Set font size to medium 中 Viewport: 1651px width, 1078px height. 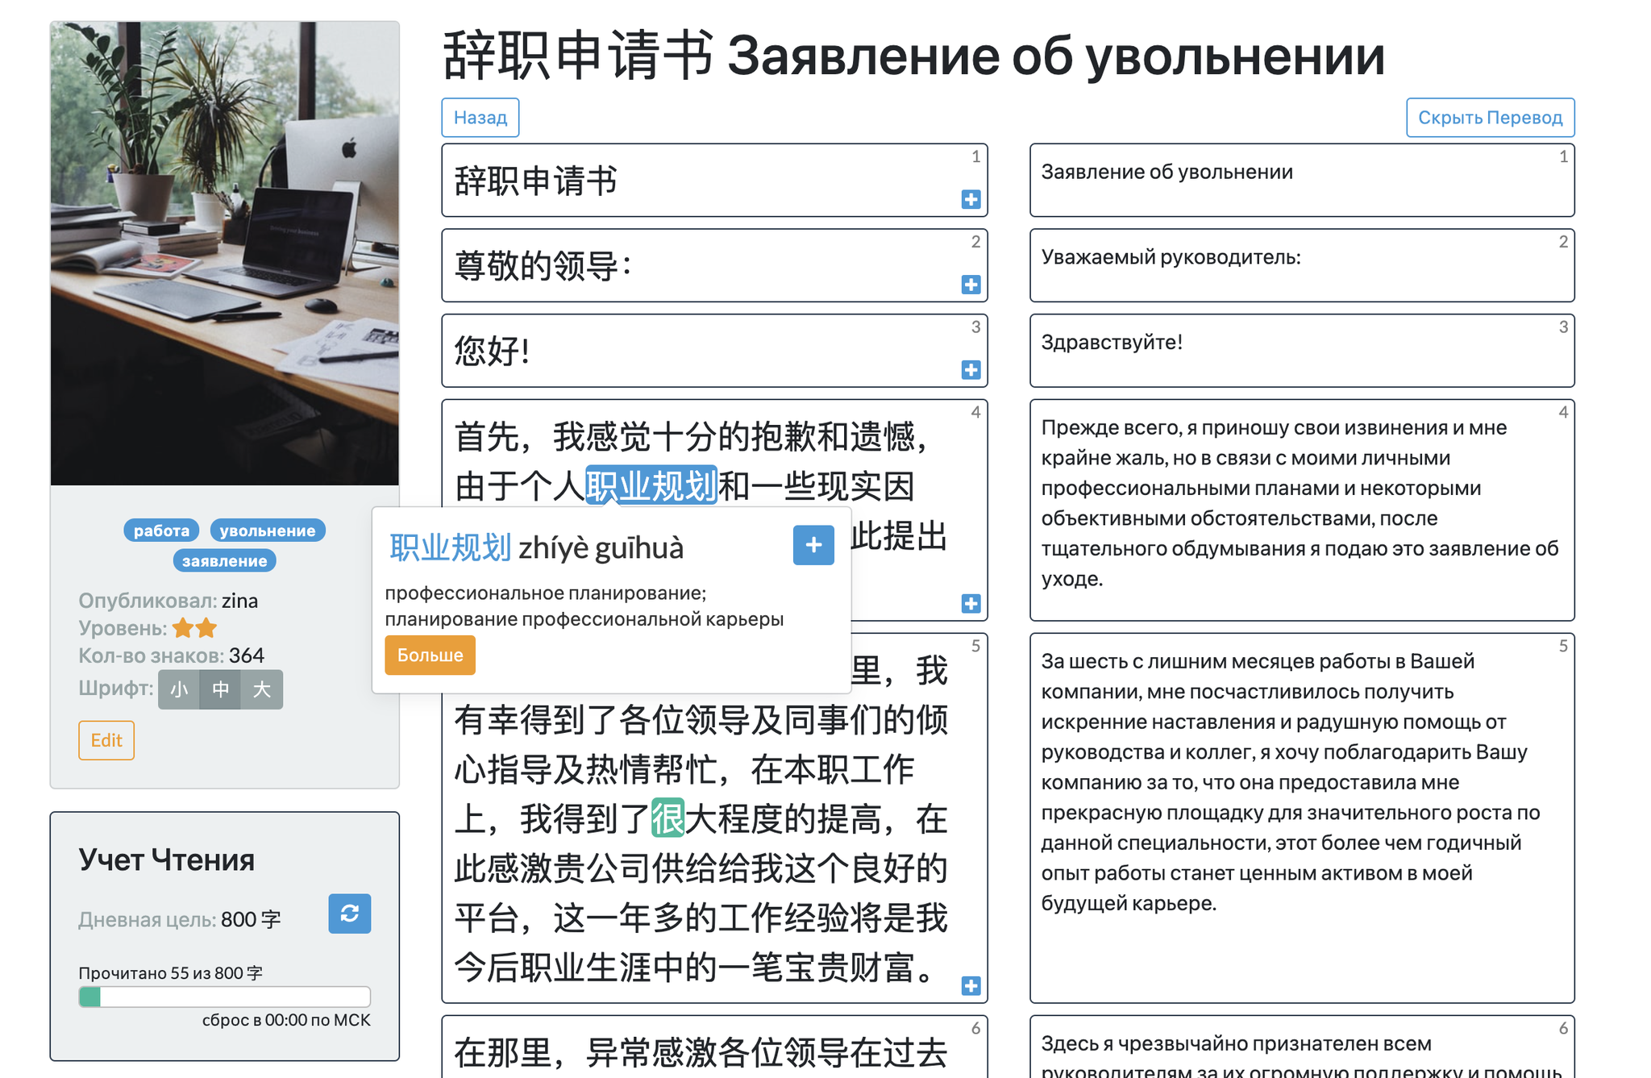[220, 689]
